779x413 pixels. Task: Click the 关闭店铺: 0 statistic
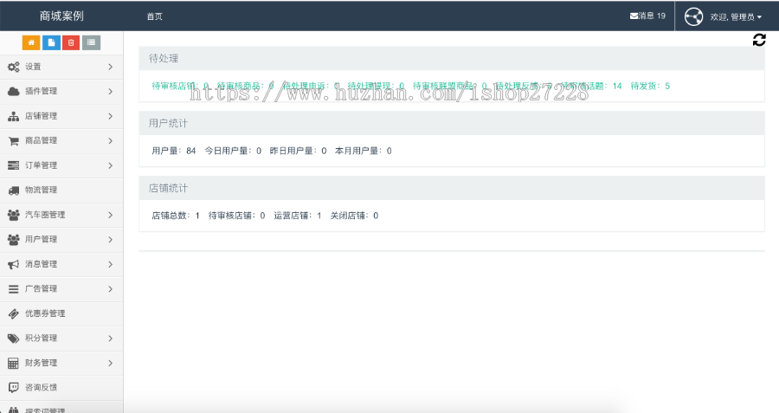[x=354, y=216]
